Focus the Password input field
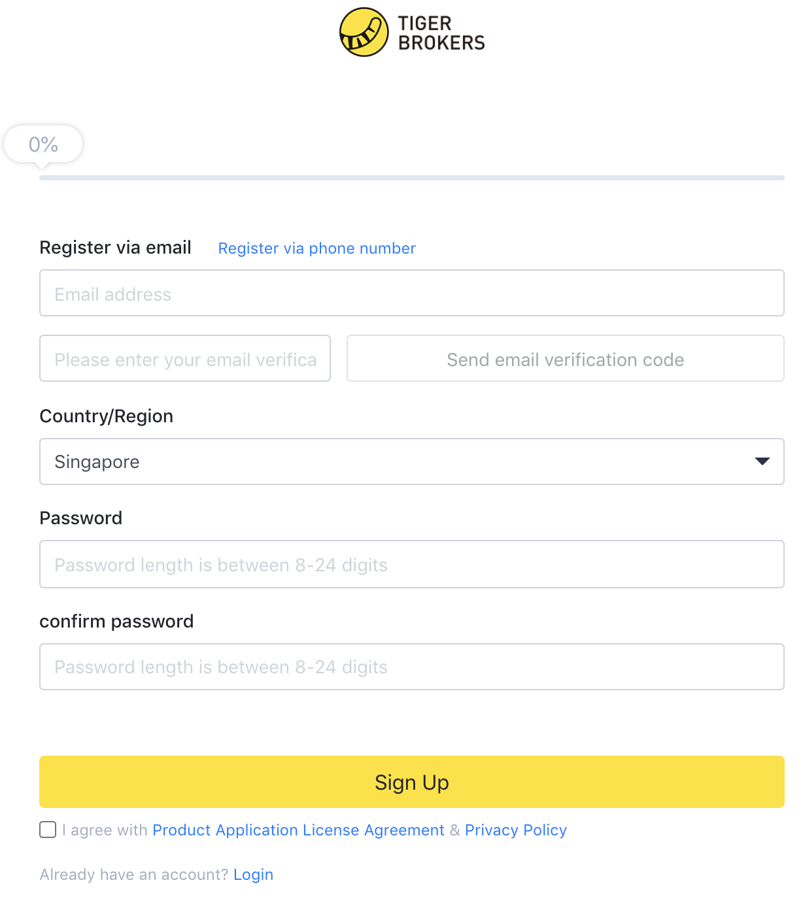The height and width of the screenshot is (906, 803). pos(412,564)
